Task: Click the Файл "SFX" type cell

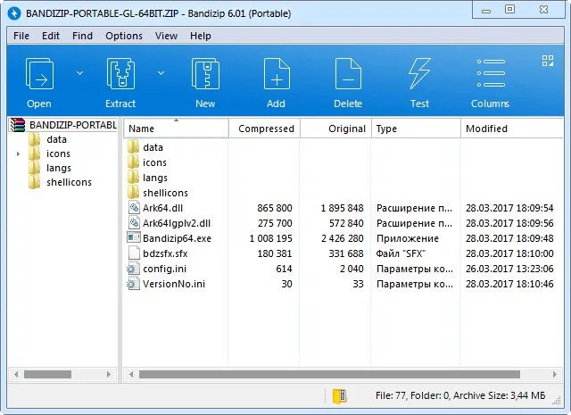Action: pos(401,253)
